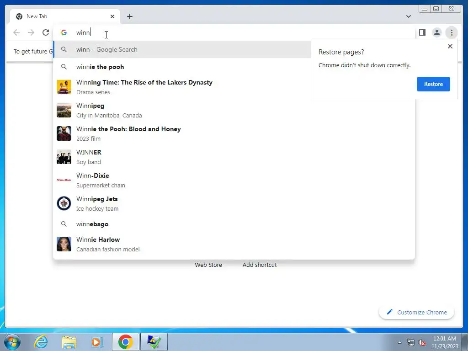
Task: Click the network tray icon
Action: [411, 342]
